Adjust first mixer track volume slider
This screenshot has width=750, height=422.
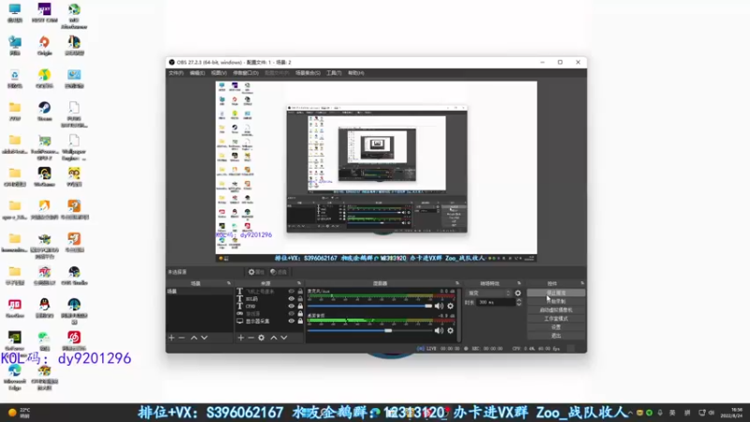(369, 307)
